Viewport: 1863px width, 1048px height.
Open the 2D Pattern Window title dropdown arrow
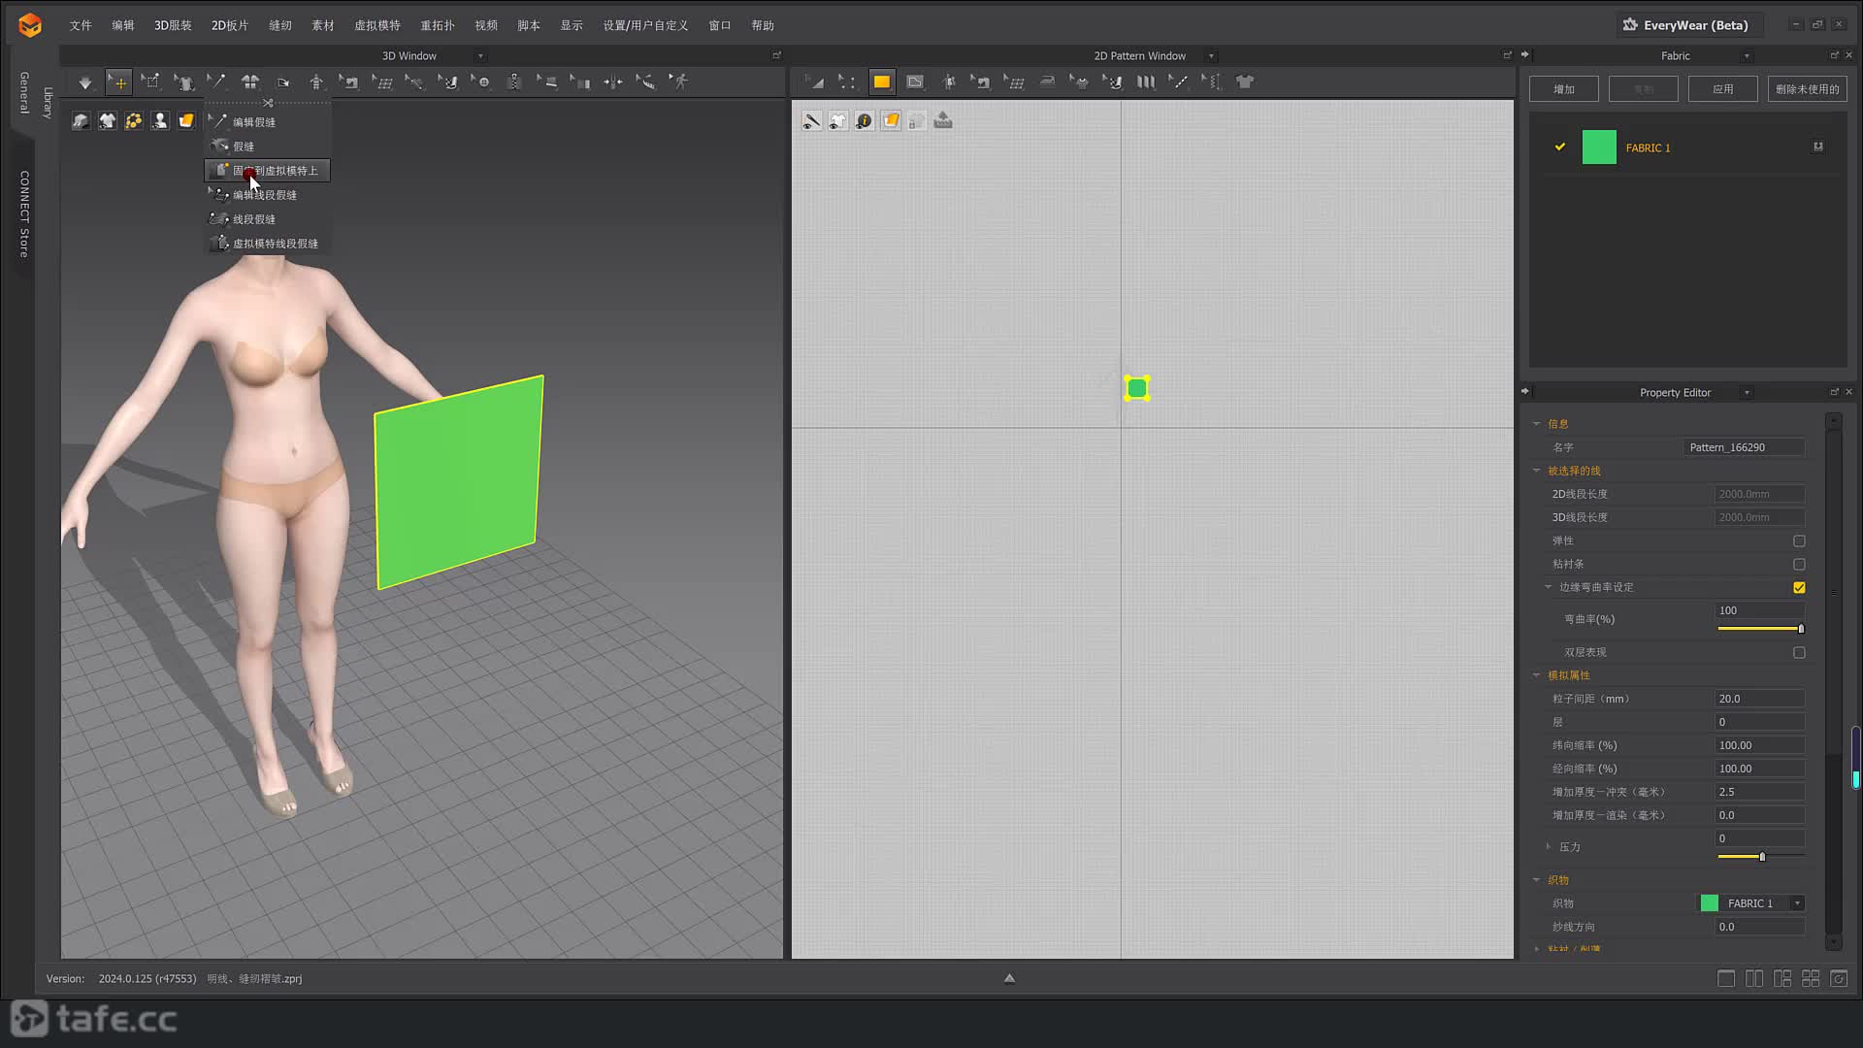point(1211,56)
